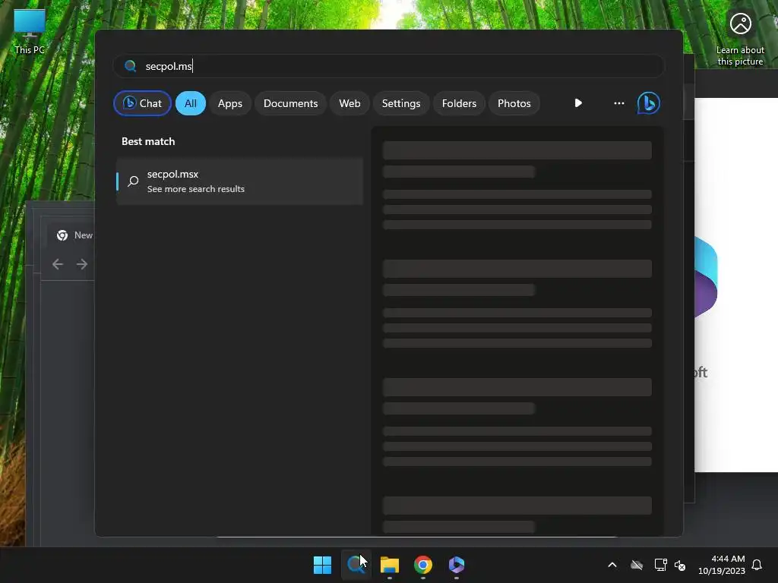This screenshot has width=778, height=583.
Task: Open Microsoft 365 app on taskbar
Action: pyautogui.click(x=457, y=565)
